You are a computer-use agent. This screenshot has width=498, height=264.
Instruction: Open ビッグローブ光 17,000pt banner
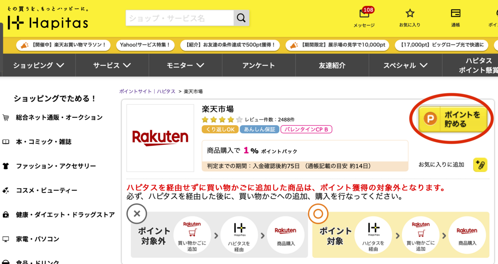pyautogui.click(x=442, y=44)
